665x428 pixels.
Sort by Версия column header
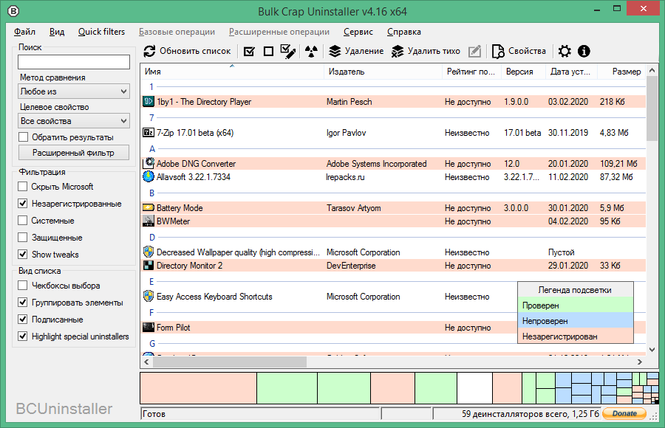click(x=523, y=71)
